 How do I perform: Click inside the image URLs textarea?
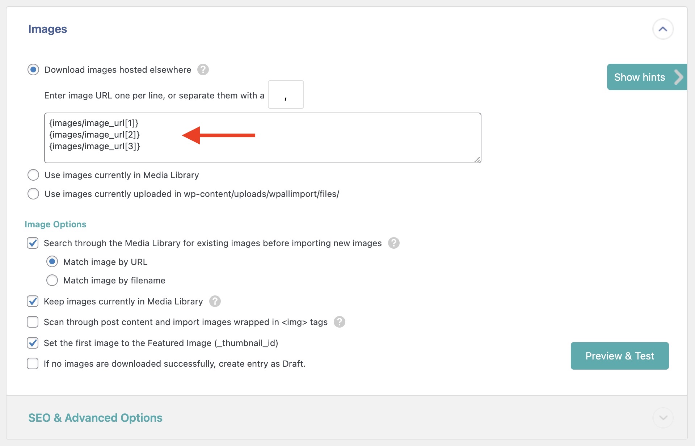(263, 138)
